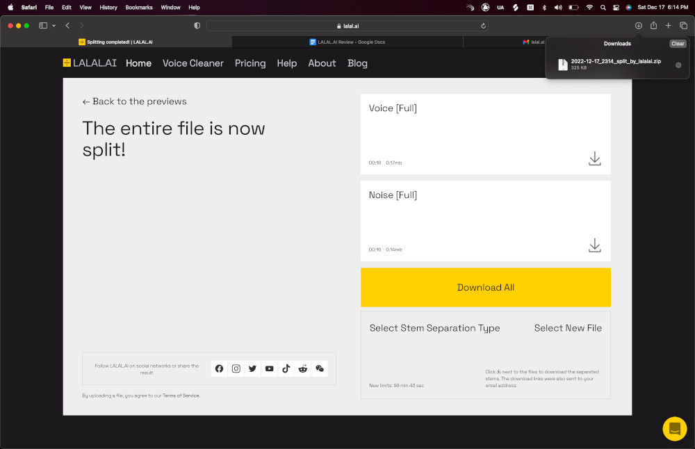Open the Blog page
Screen dimensions: 695x449
pos(357,63)
